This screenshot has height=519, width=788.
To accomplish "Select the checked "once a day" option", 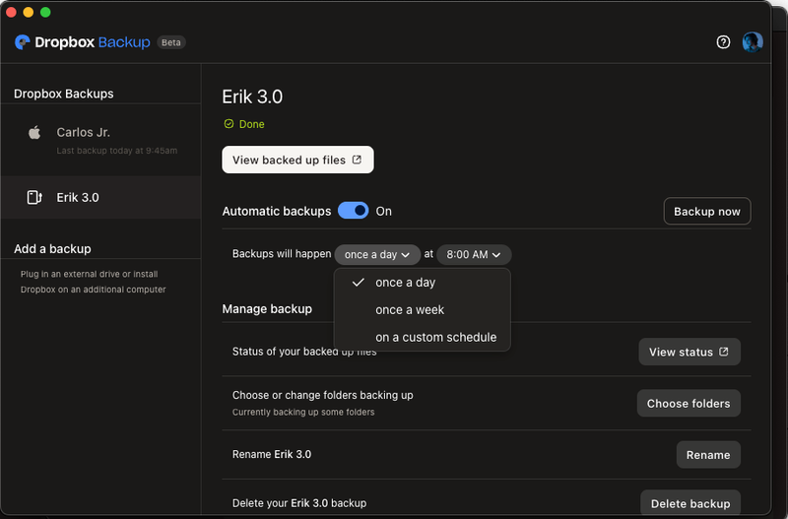I will (405, 283).
